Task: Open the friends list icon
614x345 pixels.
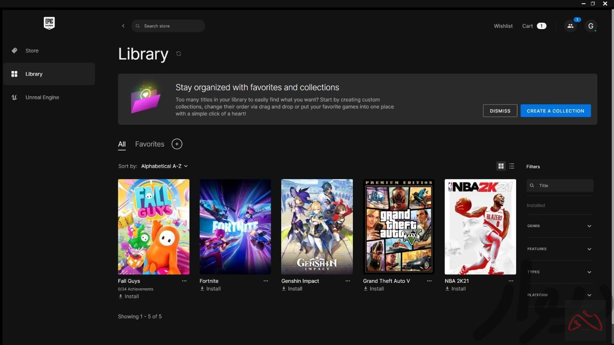Action: tap(570, 26)
